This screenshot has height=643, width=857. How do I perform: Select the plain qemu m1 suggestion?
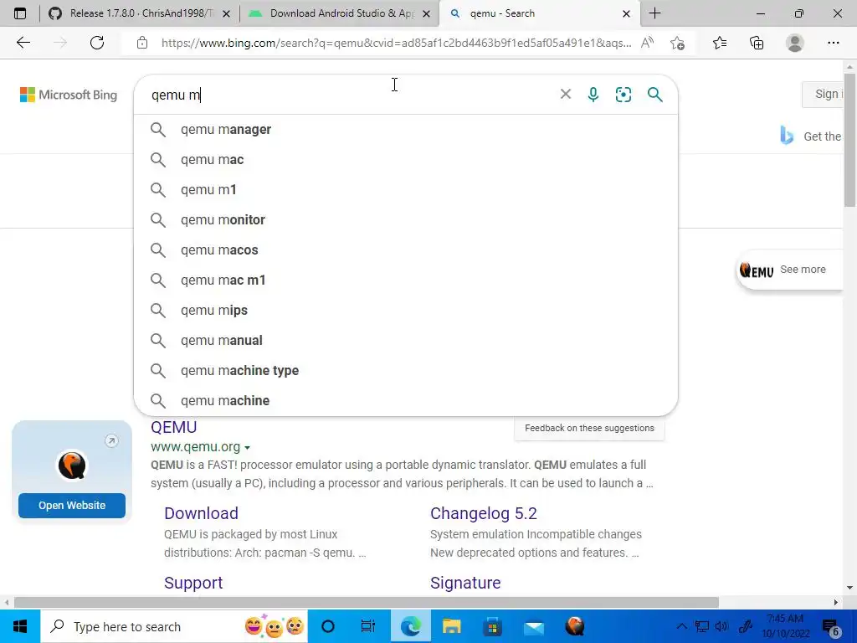406,190
